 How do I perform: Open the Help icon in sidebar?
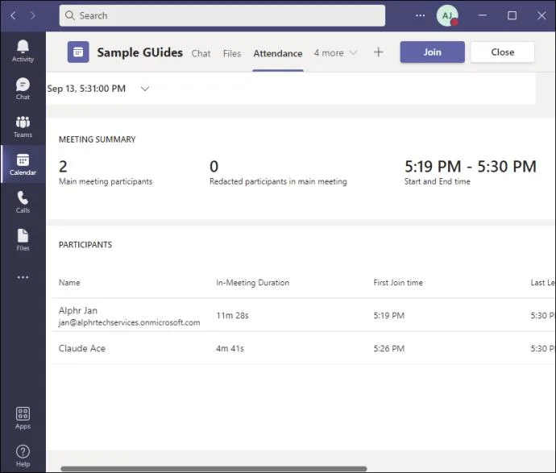23,455
